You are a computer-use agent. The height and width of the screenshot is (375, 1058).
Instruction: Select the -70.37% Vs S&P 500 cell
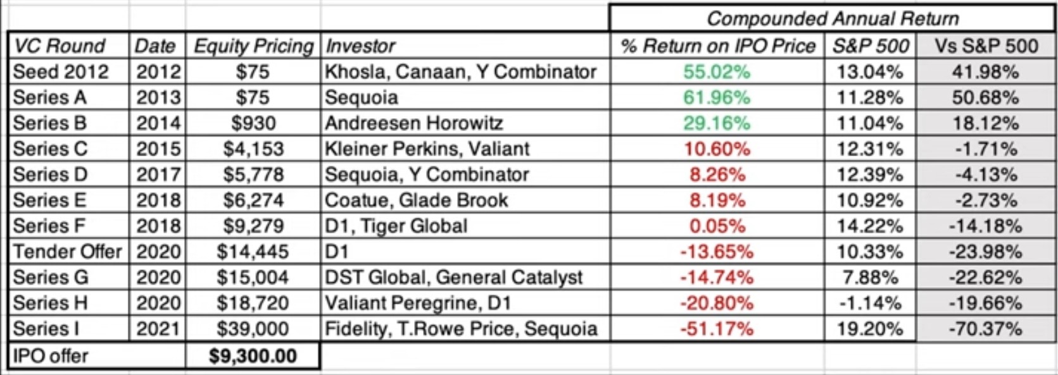click(x=986, y=329)
